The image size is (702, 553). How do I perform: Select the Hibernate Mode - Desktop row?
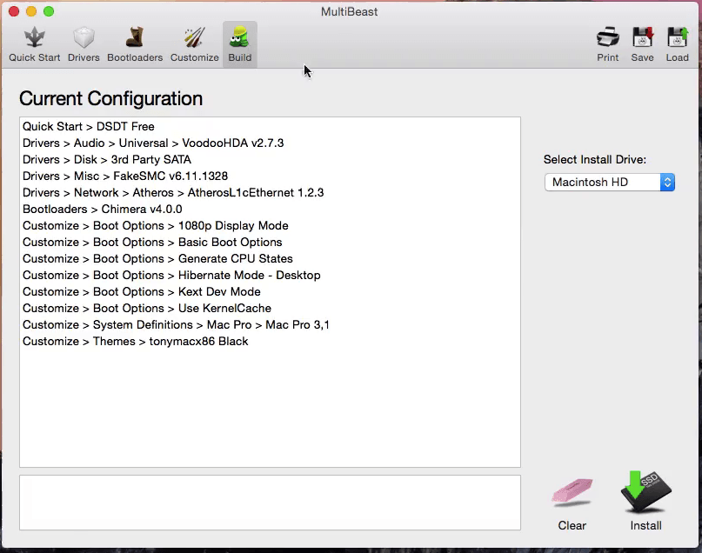click(x=270, y=276)
